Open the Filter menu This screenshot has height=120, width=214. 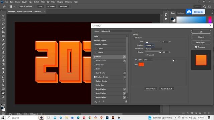pos(43,2)
